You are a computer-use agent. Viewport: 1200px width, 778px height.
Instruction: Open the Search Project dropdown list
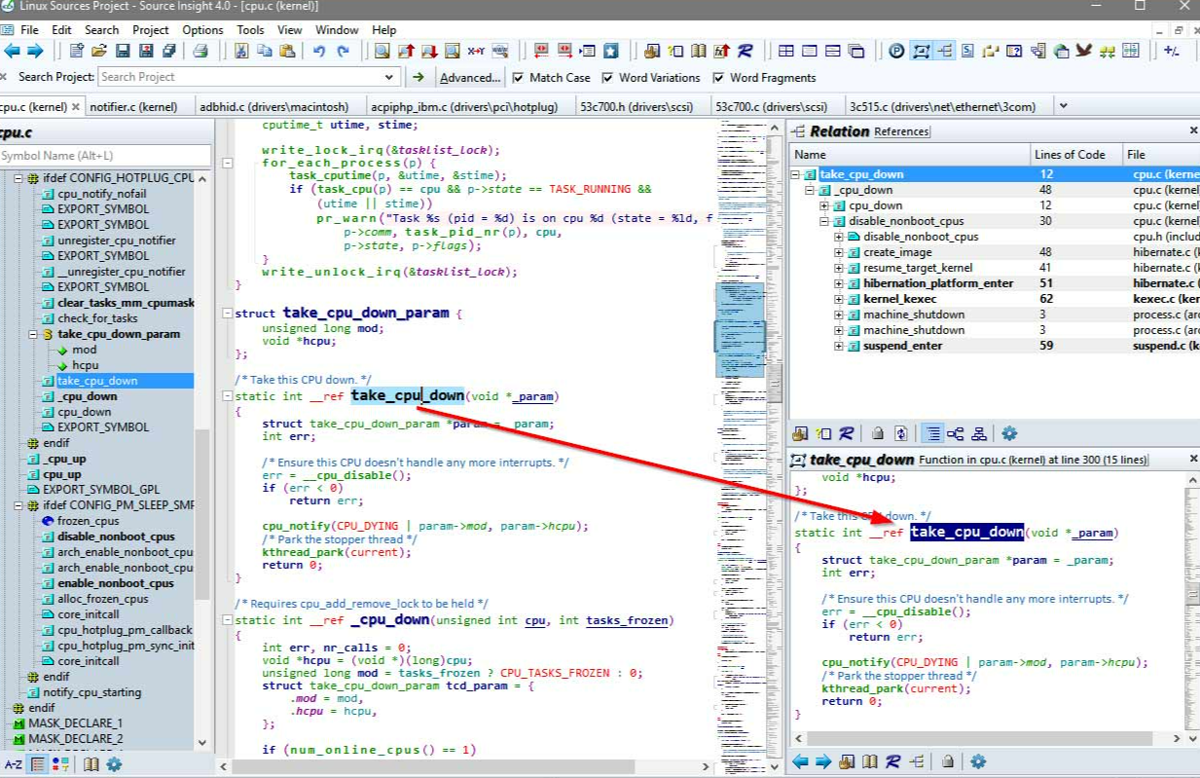[389, 78]
